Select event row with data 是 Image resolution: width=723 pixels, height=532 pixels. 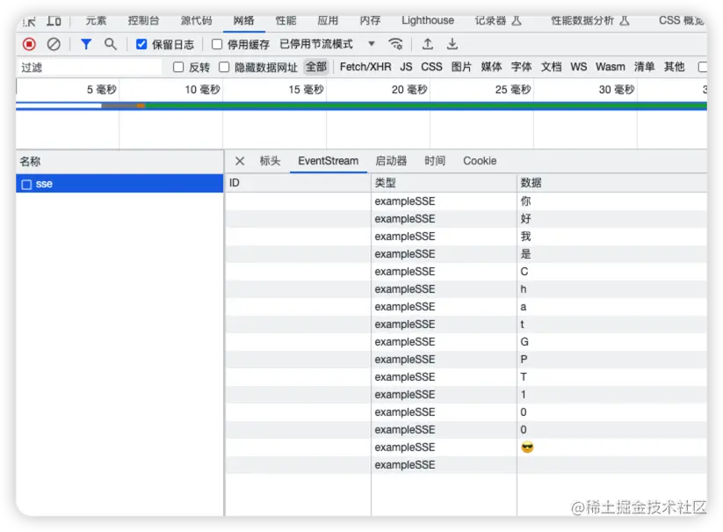[466, 254]
